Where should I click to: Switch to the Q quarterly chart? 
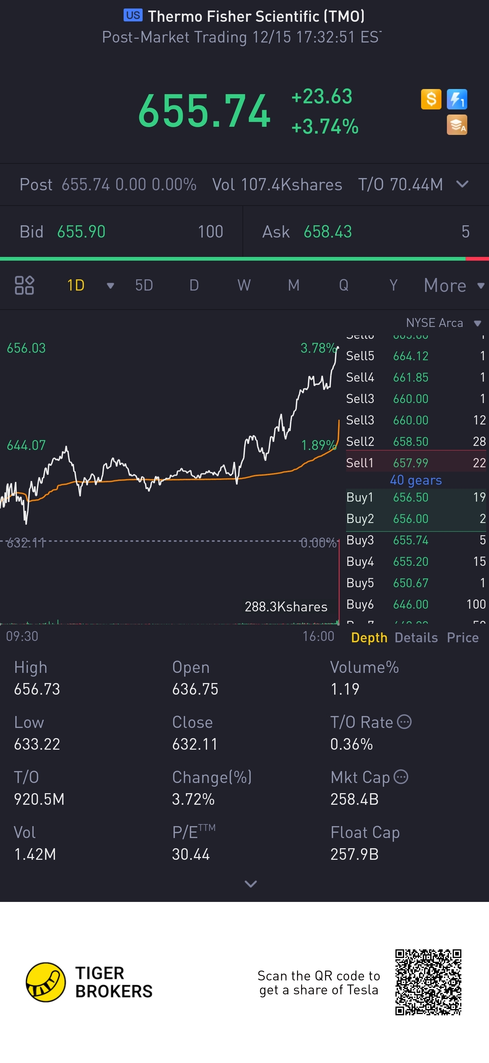click(x=343, y=285)
